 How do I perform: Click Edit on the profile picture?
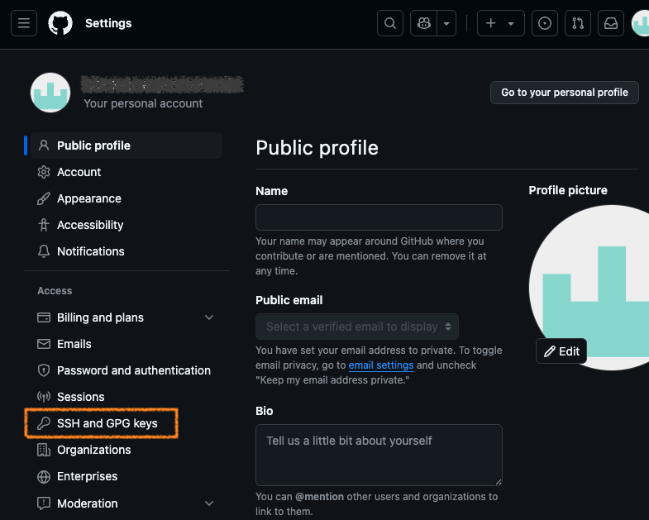point(561,351)
